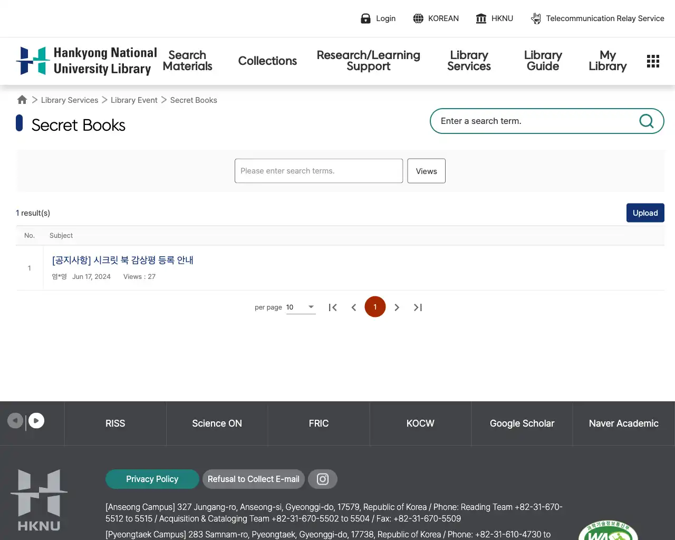
Task: Open Refusal to Collect E-mail
Action: click(x=253, y=479)
